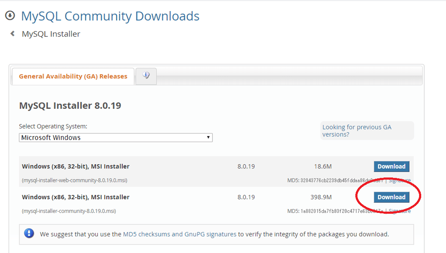The width and height of the screenshot is (446, 253).
Task: Download the 18.6M web community installer
Action: point(391,166)
